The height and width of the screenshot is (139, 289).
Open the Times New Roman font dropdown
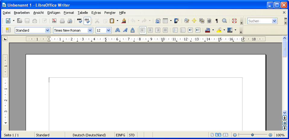[90, 30]
